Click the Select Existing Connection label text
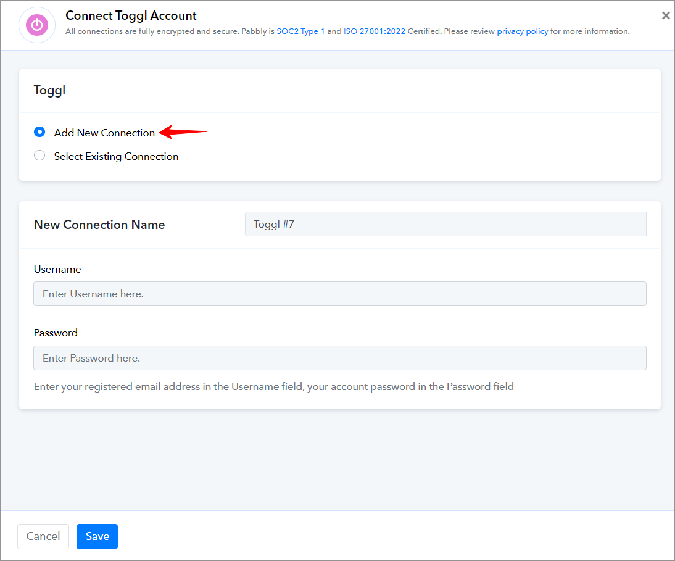Viewport: 675px width, 561px height. 116,156
